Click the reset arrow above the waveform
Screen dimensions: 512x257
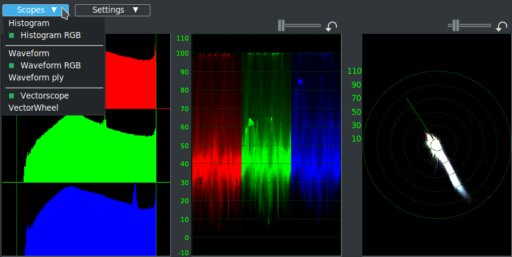331,27
